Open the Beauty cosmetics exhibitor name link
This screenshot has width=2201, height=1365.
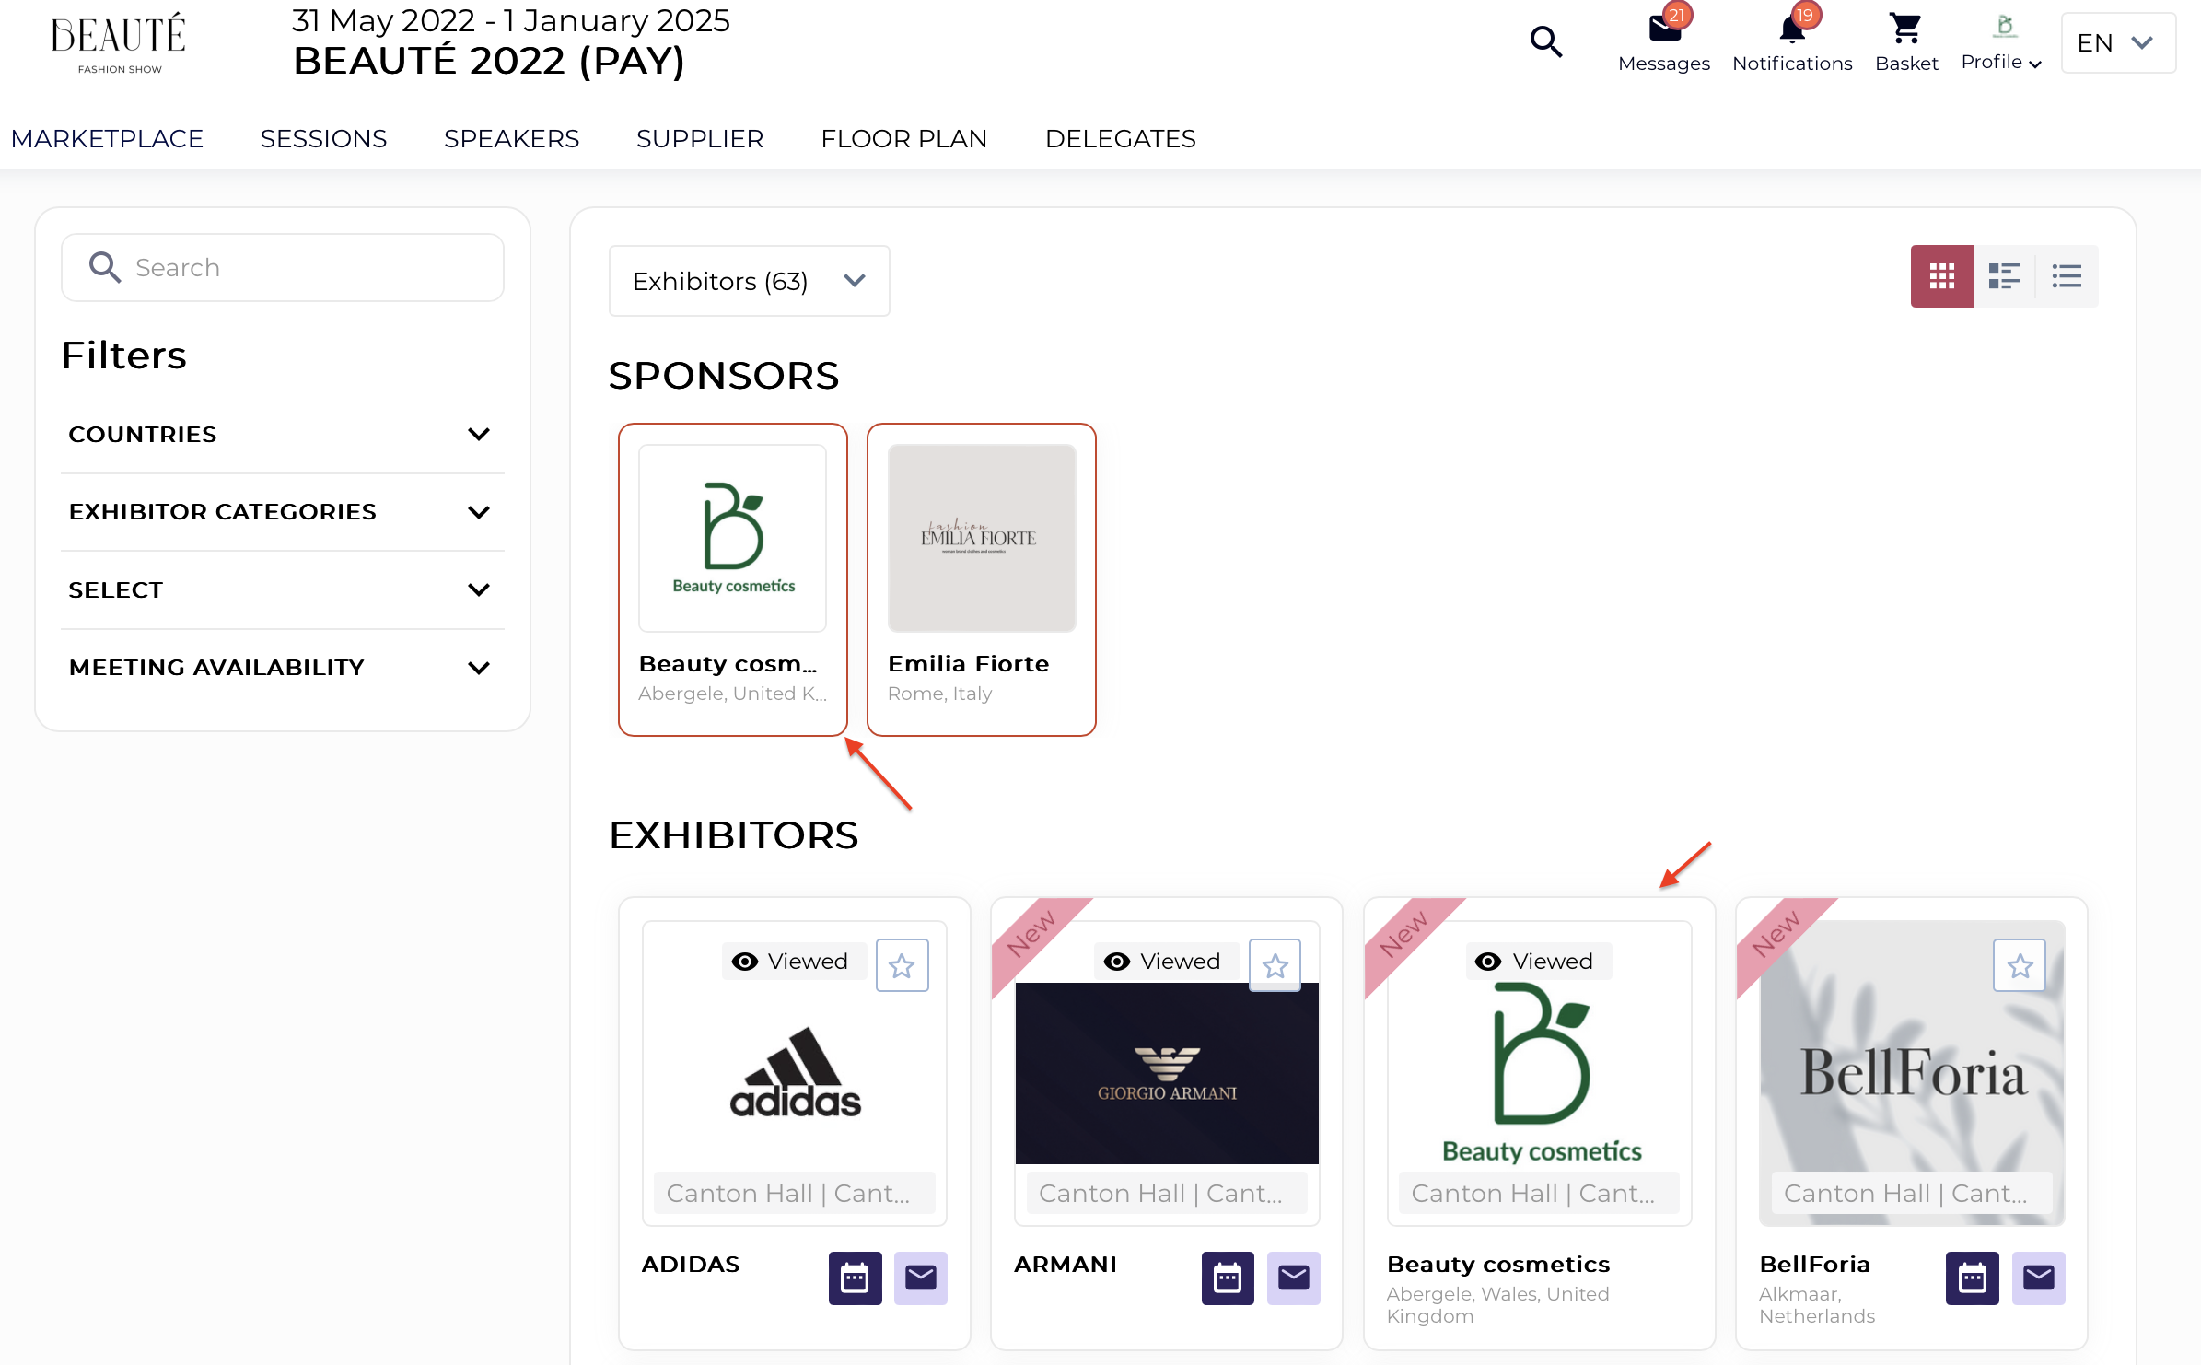(x=1498, y=1264)
